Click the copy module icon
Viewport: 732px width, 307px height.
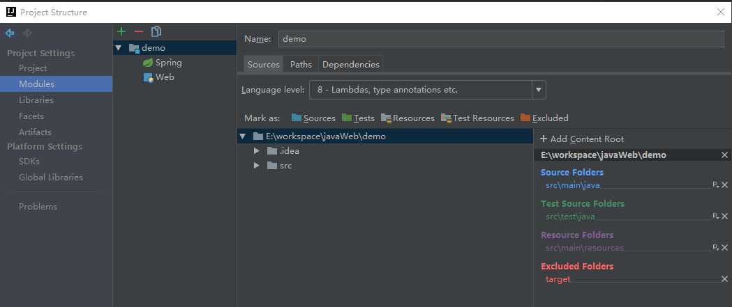[156, 32]
